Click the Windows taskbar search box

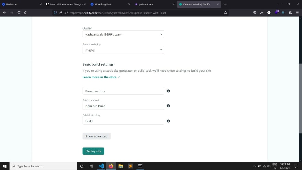pos(43,166)
